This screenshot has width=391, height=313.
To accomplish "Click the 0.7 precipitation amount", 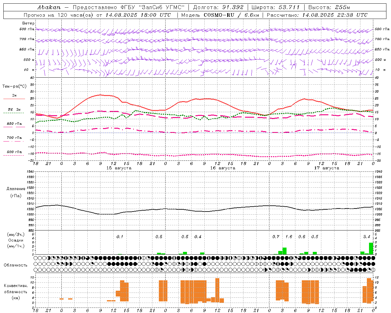I will pyautogui.click(x=276, y=237).
